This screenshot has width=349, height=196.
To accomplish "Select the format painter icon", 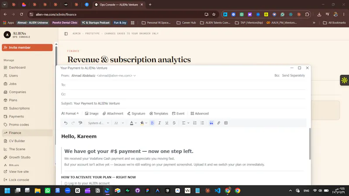I will point(80,123).
